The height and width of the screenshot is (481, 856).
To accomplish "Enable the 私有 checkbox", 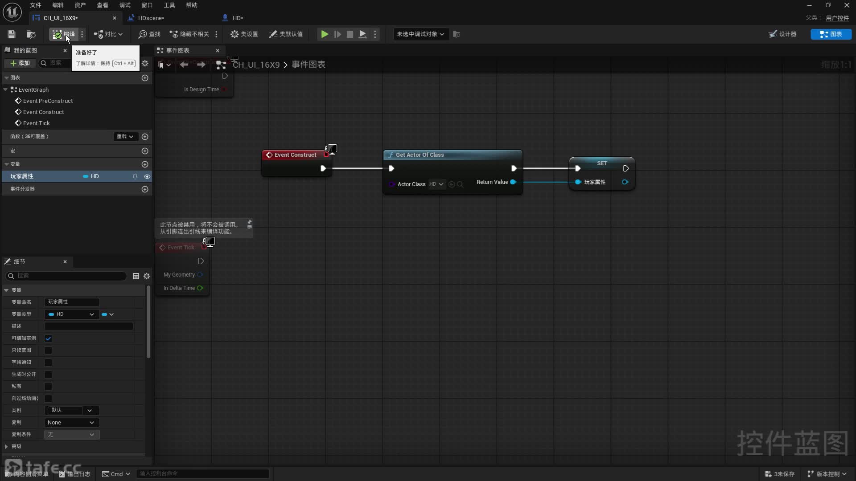I will [48, 387].
